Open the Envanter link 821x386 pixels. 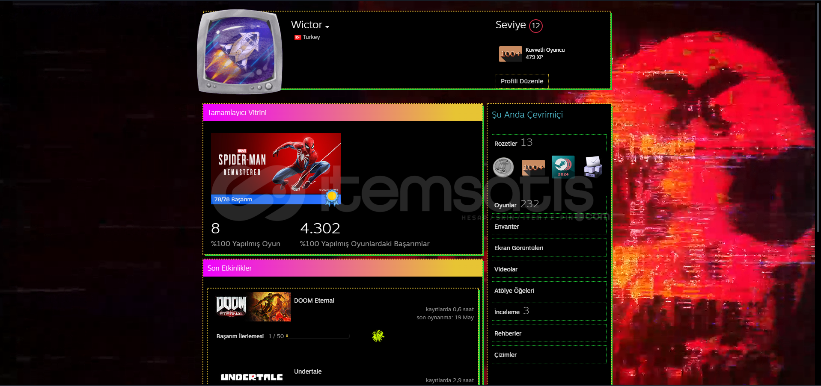click(549, 227)
